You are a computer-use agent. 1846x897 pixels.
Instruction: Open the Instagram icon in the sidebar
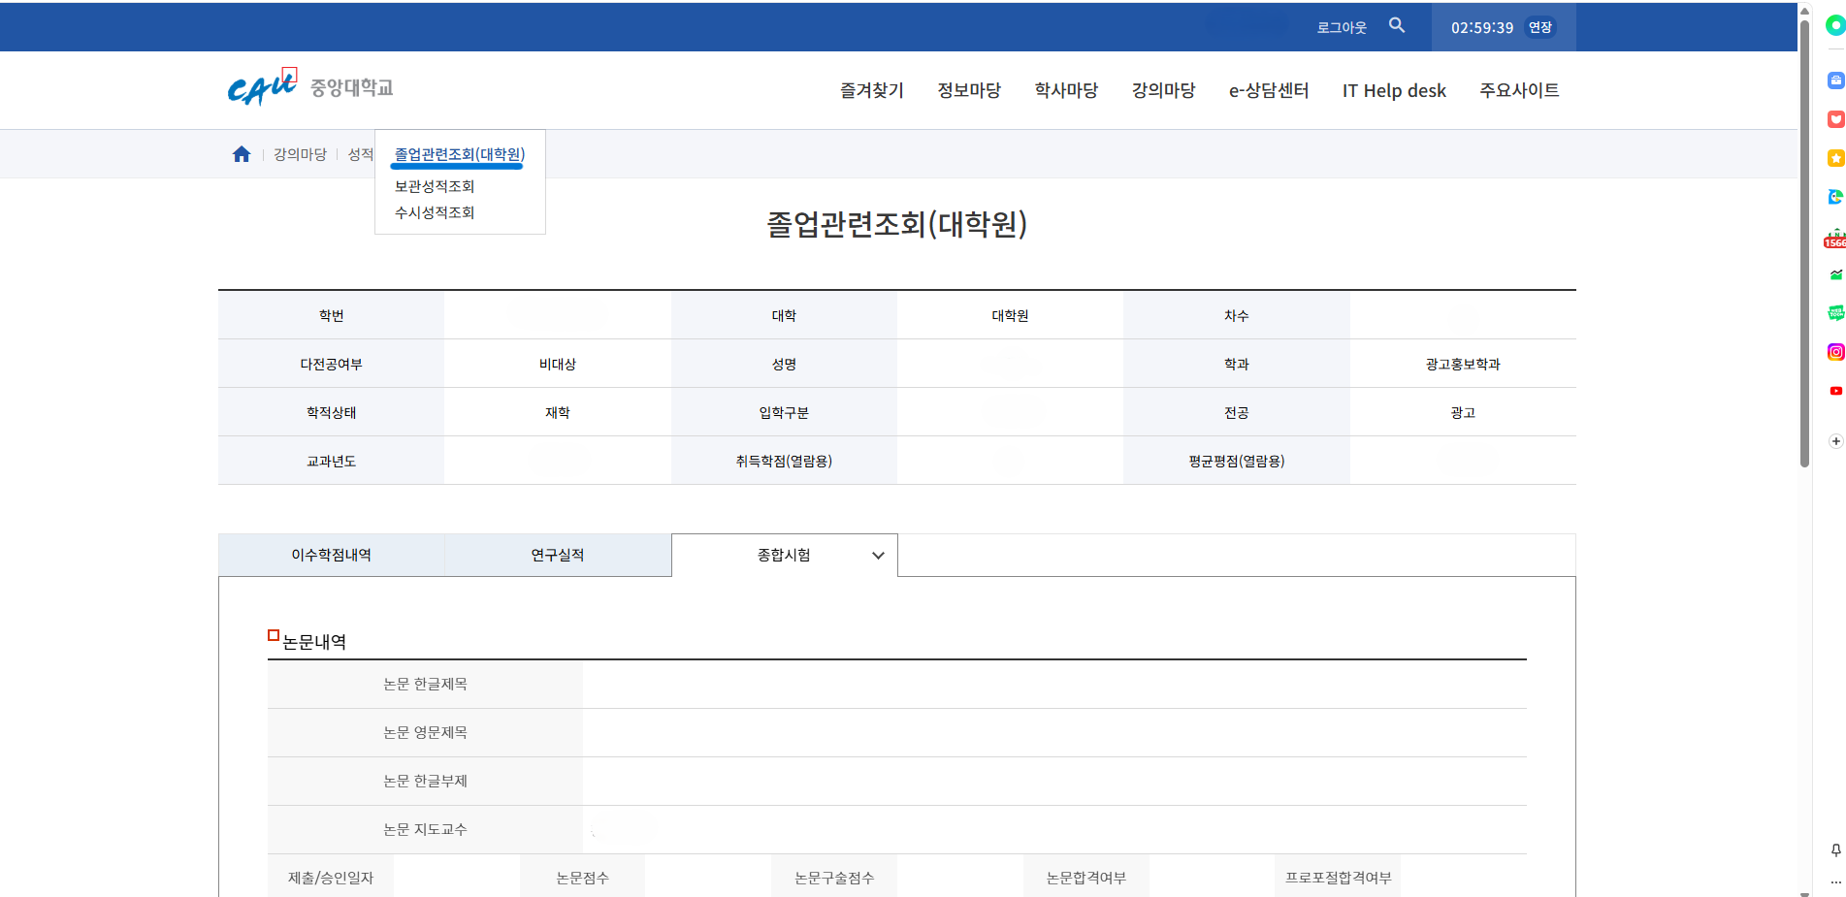1835,352
